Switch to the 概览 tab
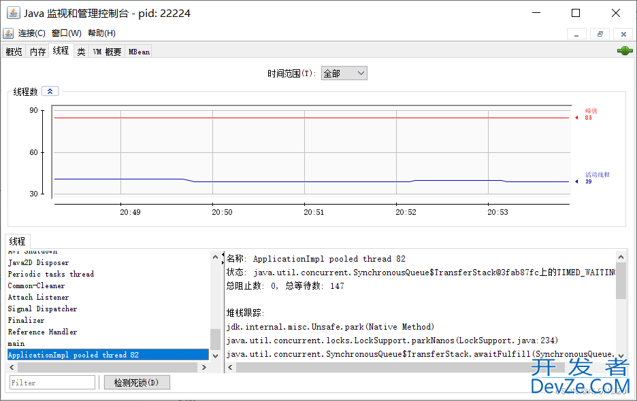 14,52
